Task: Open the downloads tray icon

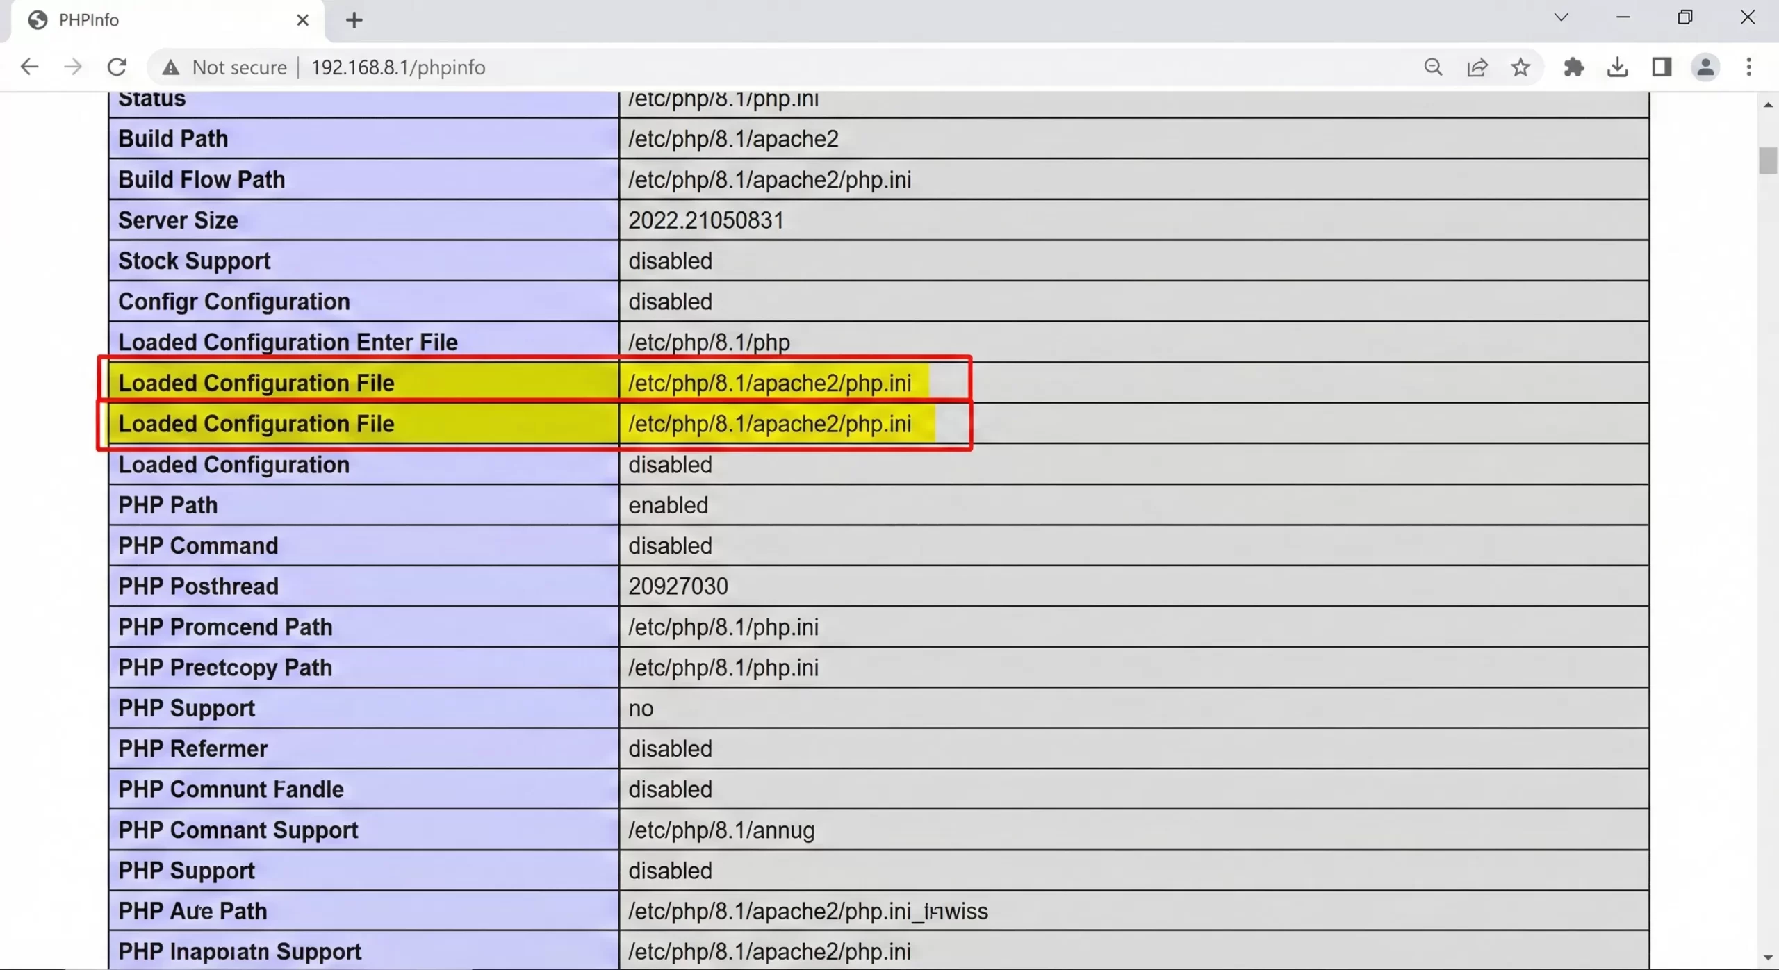Action: (1617, 67)
